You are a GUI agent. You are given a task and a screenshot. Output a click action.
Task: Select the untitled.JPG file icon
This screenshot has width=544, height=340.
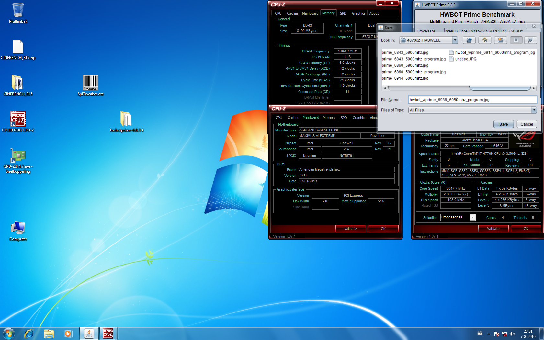tap(451, 59)
